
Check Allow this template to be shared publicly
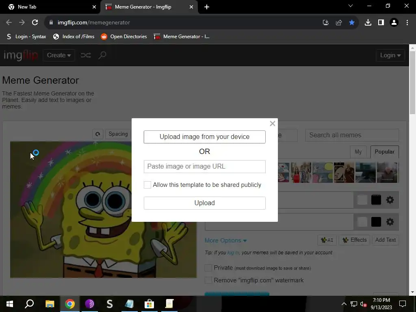[x=147, y=185]
